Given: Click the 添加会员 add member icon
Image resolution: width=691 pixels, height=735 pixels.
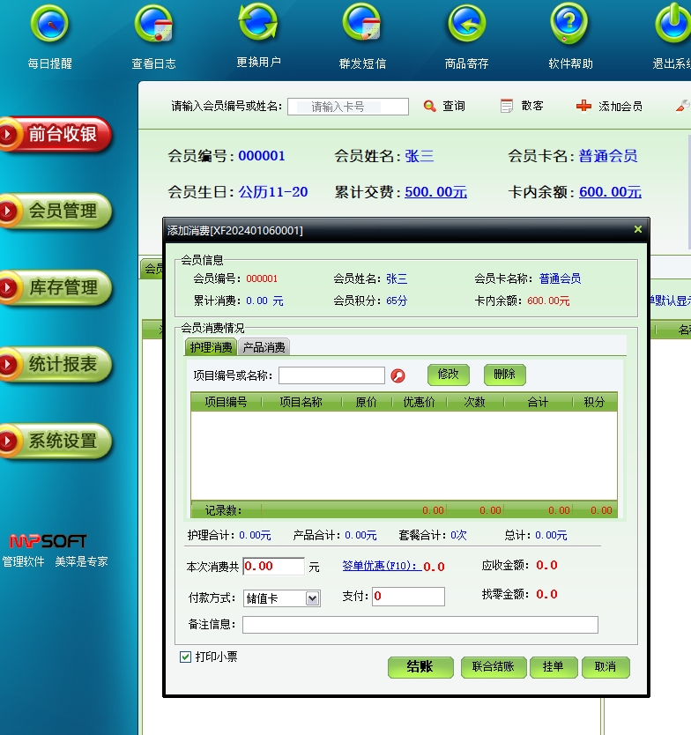Looking at the screenshot, I should 583,106.
